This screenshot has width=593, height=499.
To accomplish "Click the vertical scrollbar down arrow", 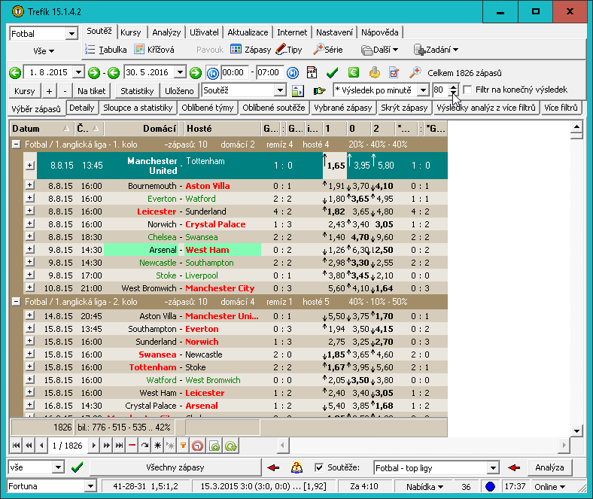I will (x=576, y=431).
